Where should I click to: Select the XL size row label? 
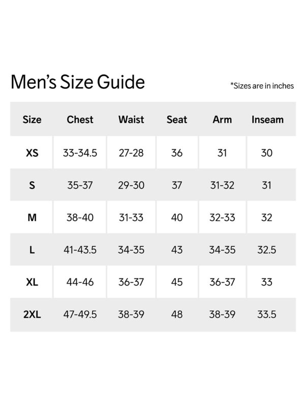click(x=32, y=282)
